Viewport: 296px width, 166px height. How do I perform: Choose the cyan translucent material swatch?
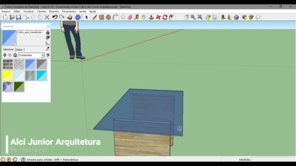click(x=42, y=76)
